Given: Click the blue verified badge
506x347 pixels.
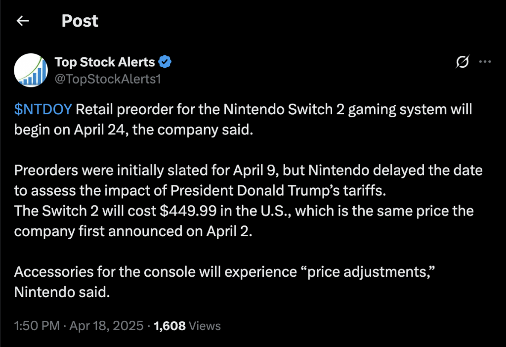Looking at the screenshot, I should tap(165, 62).
